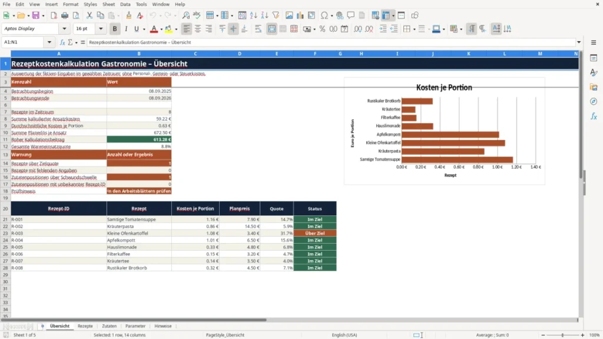Save the document with the Save icon
Image resolution: width=603 pixels, height=339 pixels.
[36, 15]
